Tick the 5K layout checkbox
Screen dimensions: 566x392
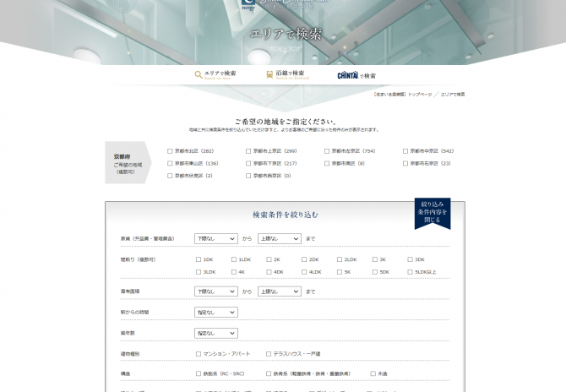click(x=340, y=272)
